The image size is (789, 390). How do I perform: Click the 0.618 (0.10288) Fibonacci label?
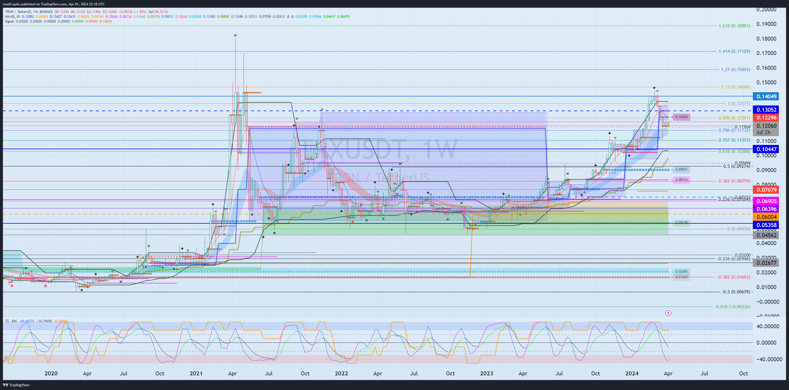734,151
